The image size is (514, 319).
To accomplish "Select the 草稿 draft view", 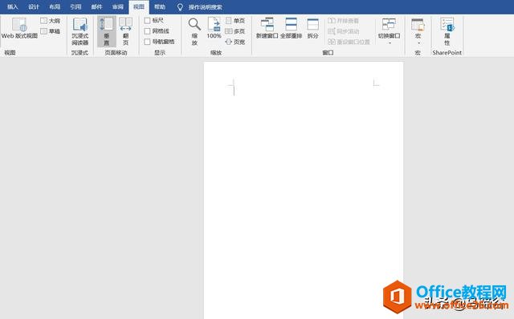I will click(x=50, y=31).
